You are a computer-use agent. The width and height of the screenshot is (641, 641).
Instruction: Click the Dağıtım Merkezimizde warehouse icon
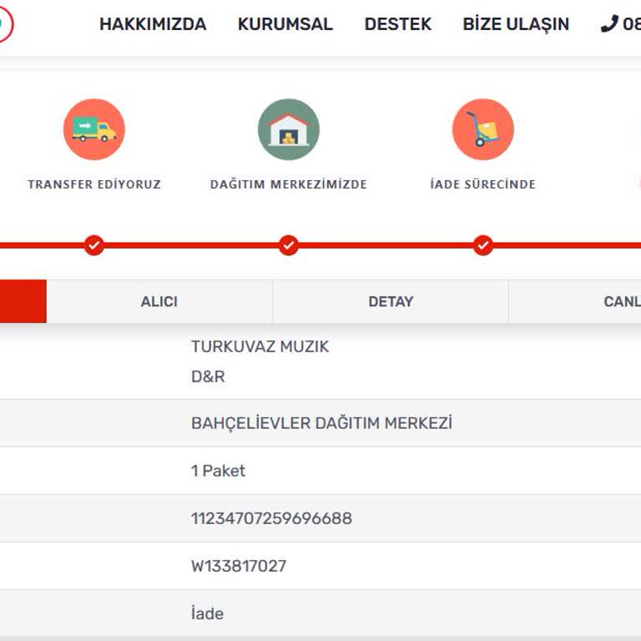tap(289, 129)
